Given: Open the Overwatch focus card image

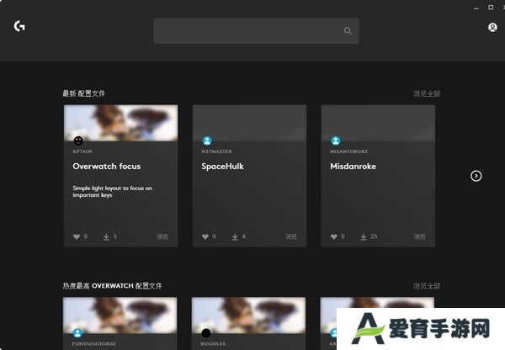Looking at the screenshot, I should (x=120, y=123).
